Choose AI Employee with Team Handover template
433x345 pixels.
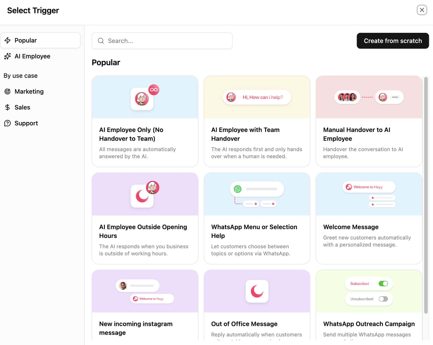(x=257, y=134)
